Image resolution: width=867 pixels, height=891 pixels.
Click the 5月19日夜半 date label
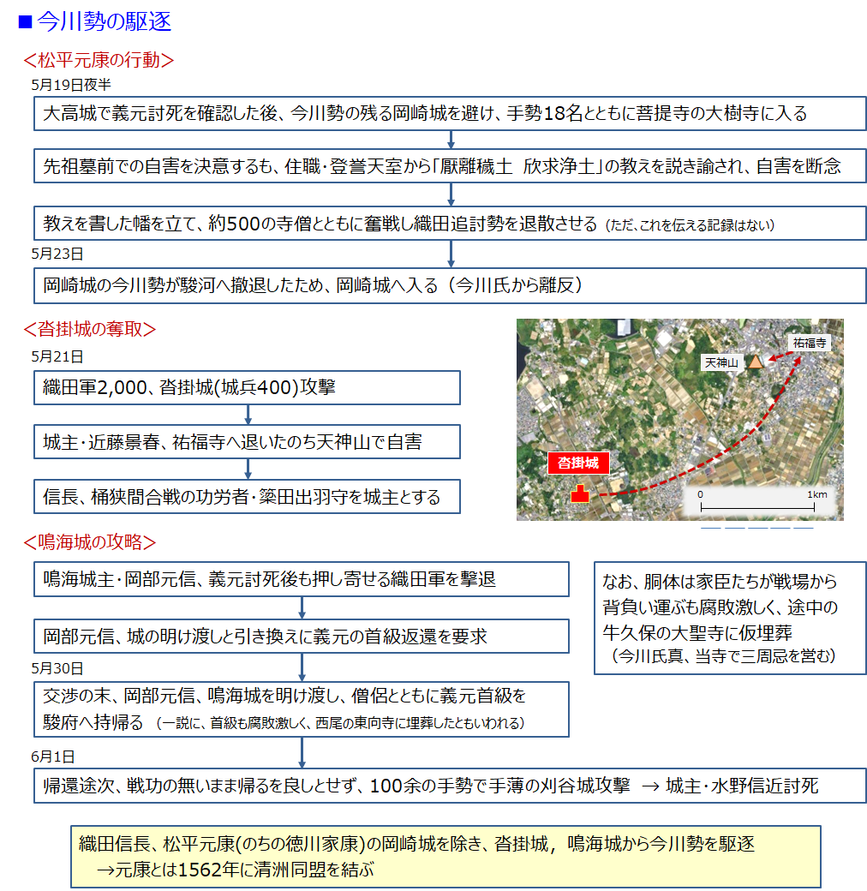pos(70,85)
